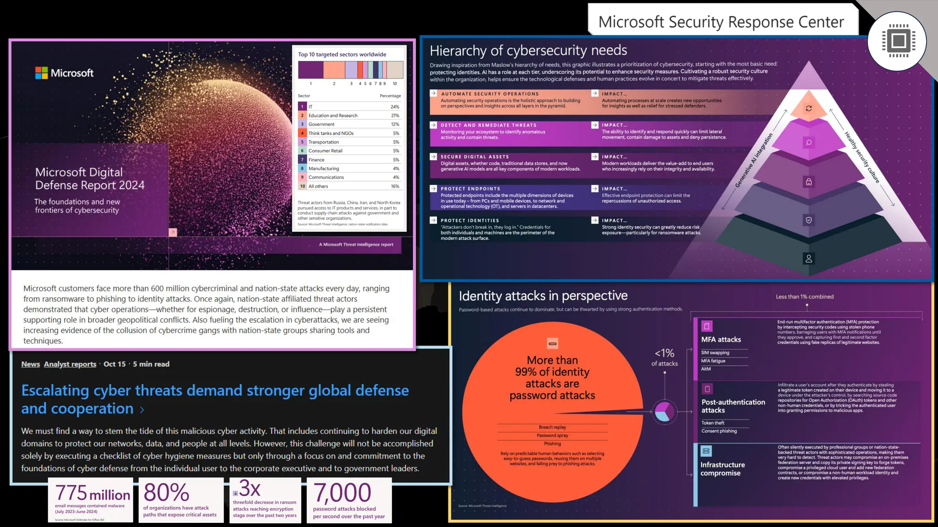Image resolution: width=938 pixels, height=527 pixels.
Task: Click the Phishing entry in orange circle
Action: pos(552,444)
